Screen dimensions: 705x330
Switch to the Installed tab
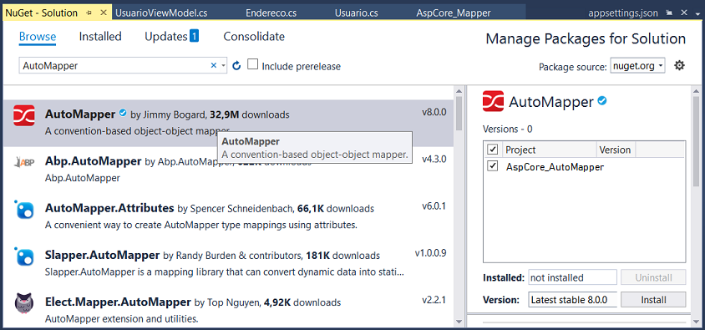point(100,37)
